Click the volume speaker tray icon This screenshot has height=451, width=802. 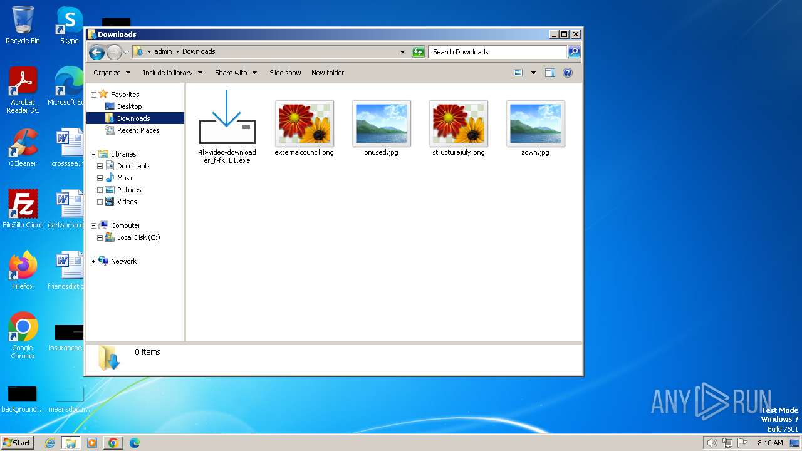(x=712, y=443)
